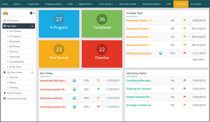Click green flag on Creating content task
This screenshot has height=122, width=210.
pos(98,89)
